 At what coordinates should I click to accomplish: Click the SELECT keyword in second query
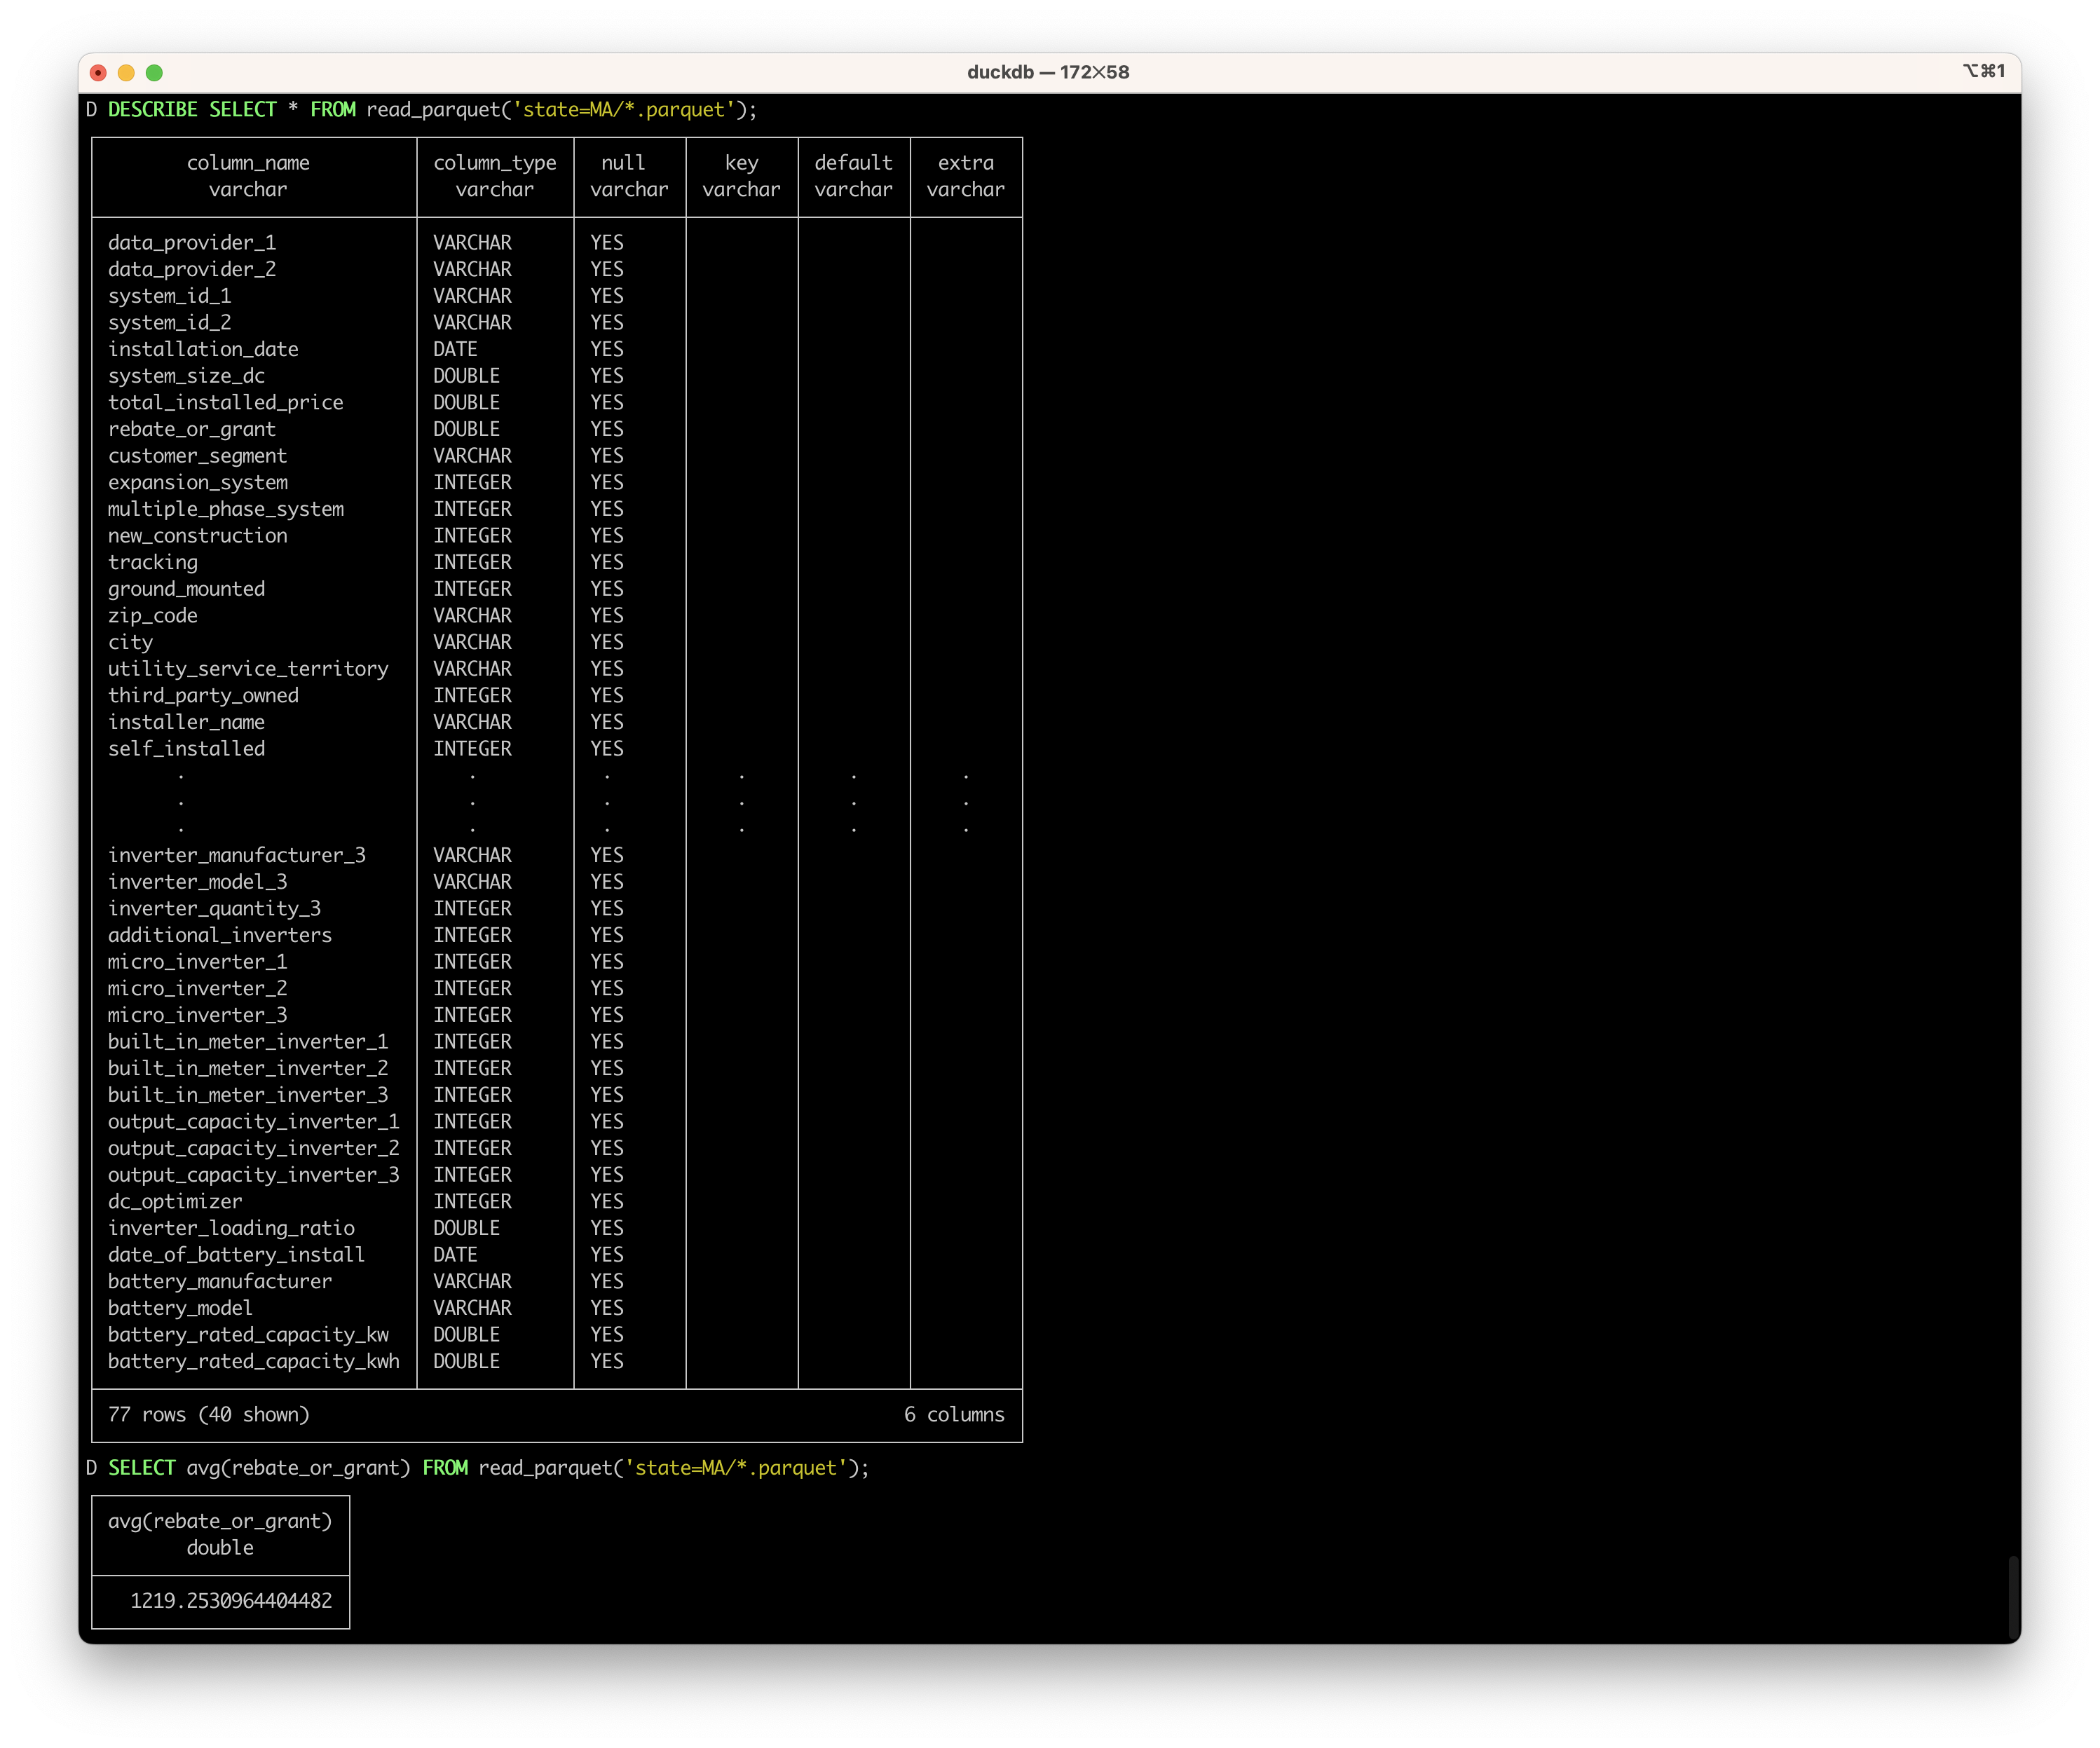point(141,1467)
